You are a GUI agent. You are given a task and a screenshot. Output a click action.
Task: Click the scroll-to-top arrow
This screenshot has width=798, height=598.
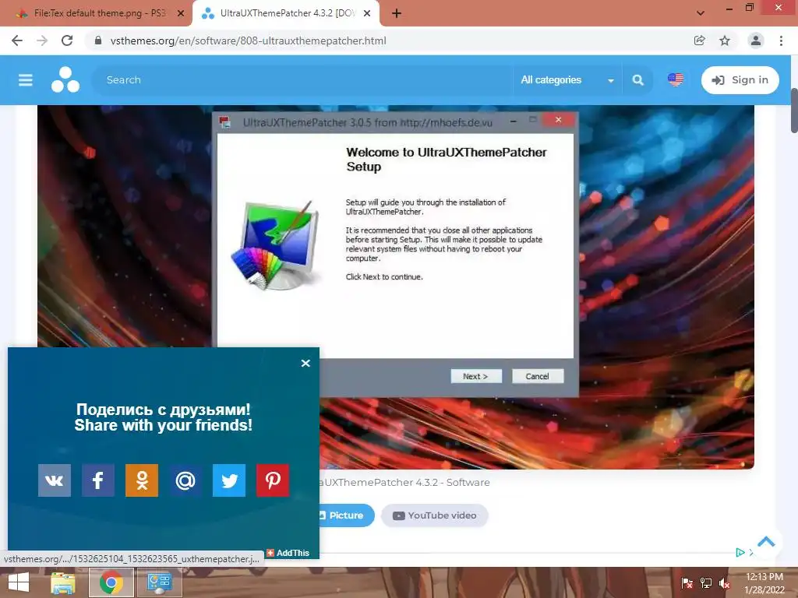point(766,541)
